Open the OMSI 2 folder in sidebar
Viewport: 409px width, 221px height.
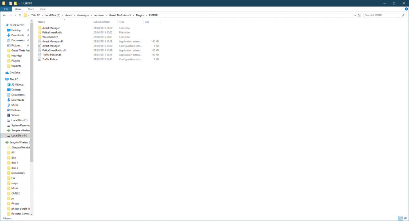[16, 193]
